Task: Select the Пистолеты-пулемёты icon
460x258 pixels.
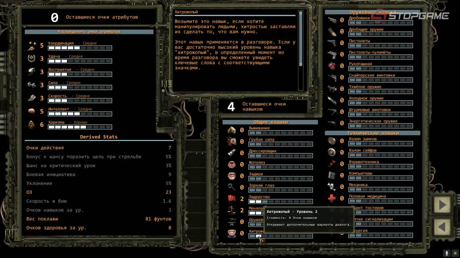Action: (x=332, y=54)
